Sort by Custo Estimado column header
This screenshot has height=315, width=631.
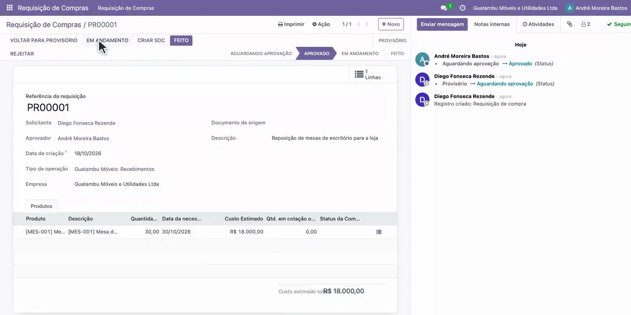[244, 219]
